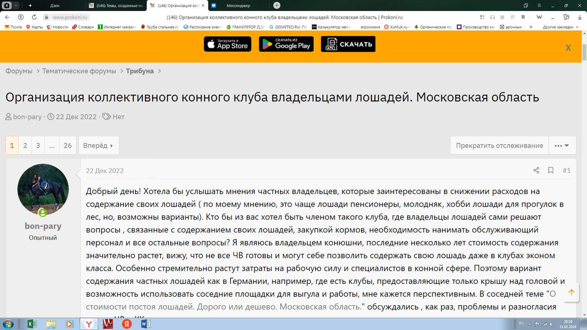Screen dimensions: 587x330
Task: Expand the Другие закладки bookmarks folder
Action: tap(560, 27)
